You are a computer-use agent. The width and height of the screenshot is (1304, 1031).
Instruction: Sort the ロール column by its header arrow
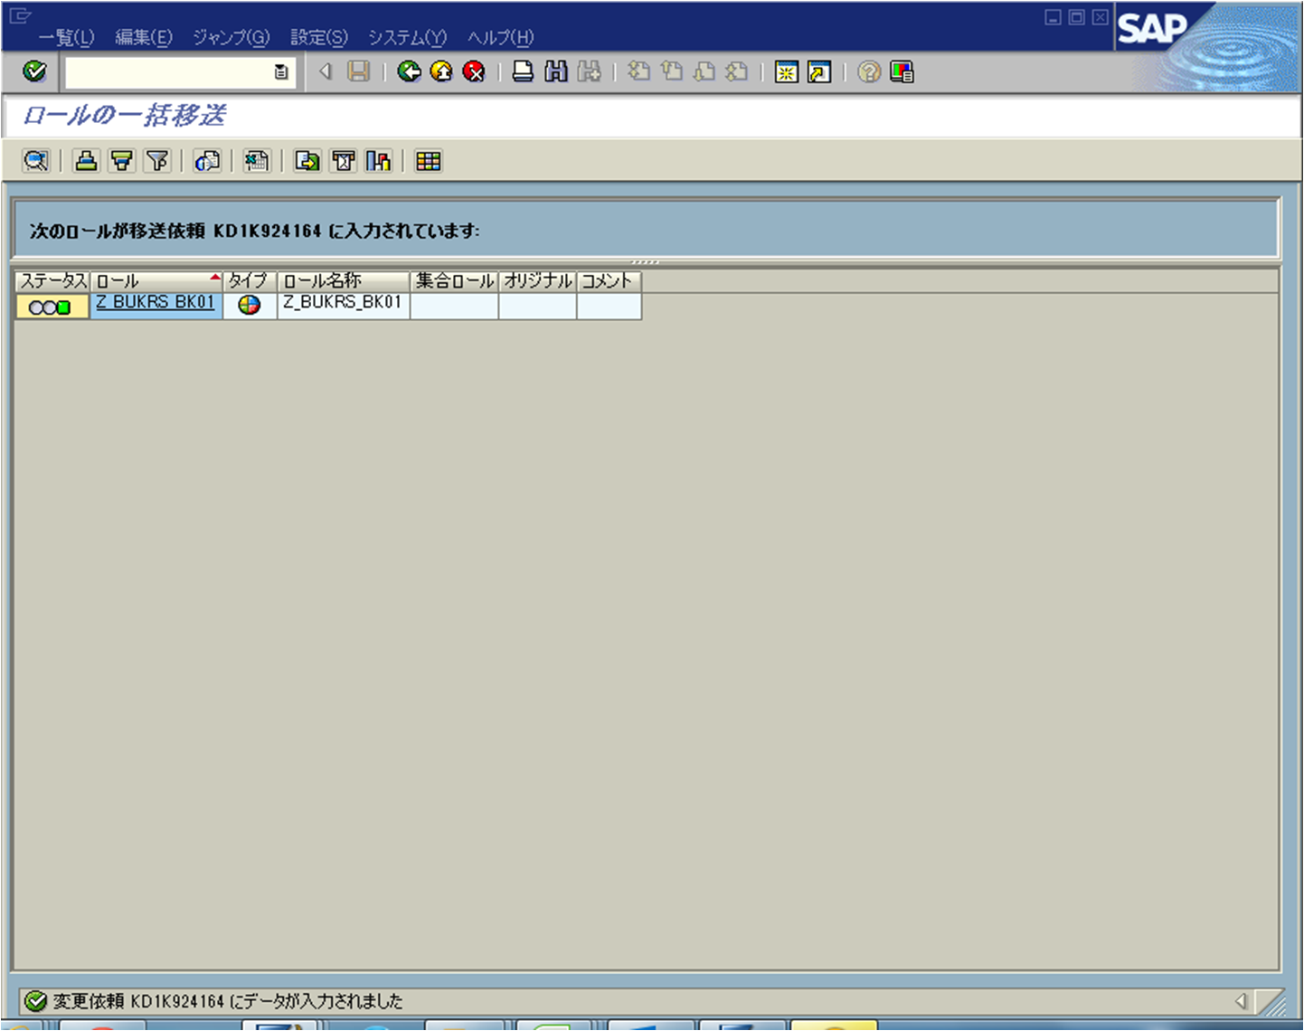pyautogui.click(x=213, y=280)
